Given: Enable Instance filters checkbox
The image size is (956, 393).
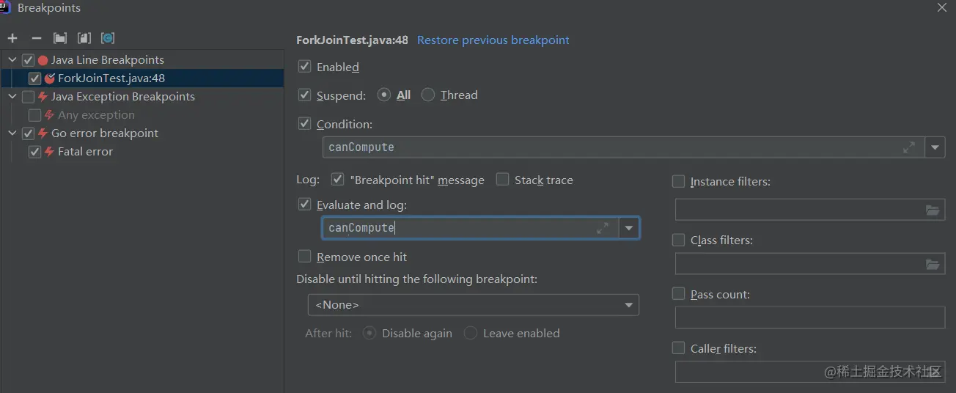Looking at the screenshot, I should [678, 181].
